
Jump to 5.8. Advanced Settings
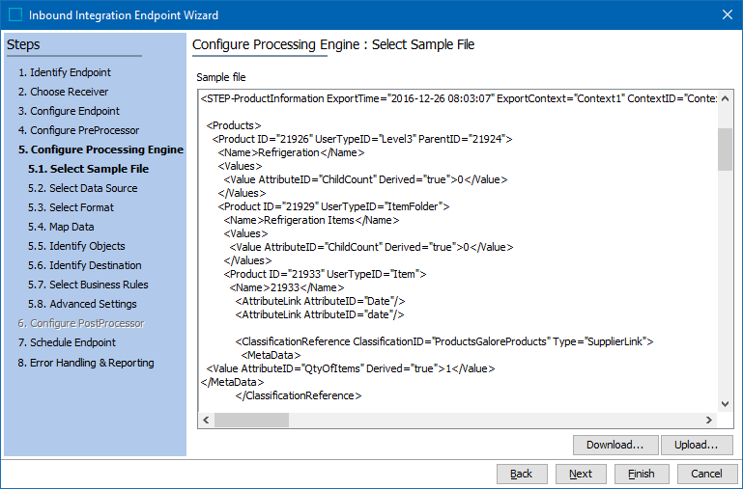(82, 304)
